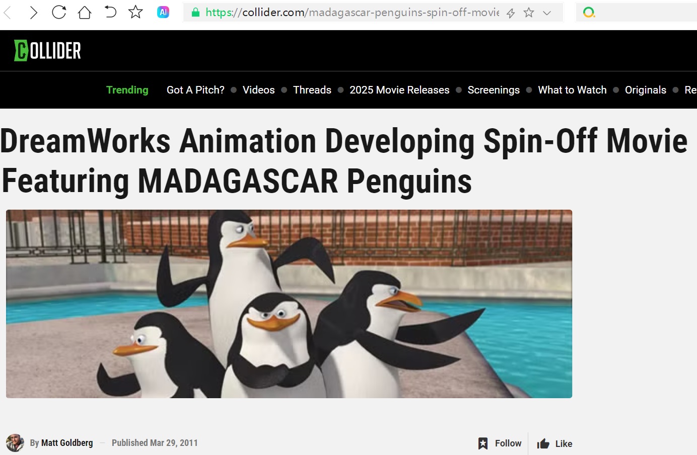The height and width of the screenshot is (455, 697).
Task: Click the lightning speed-mode icon in address bar
Action: pos(511,13)
